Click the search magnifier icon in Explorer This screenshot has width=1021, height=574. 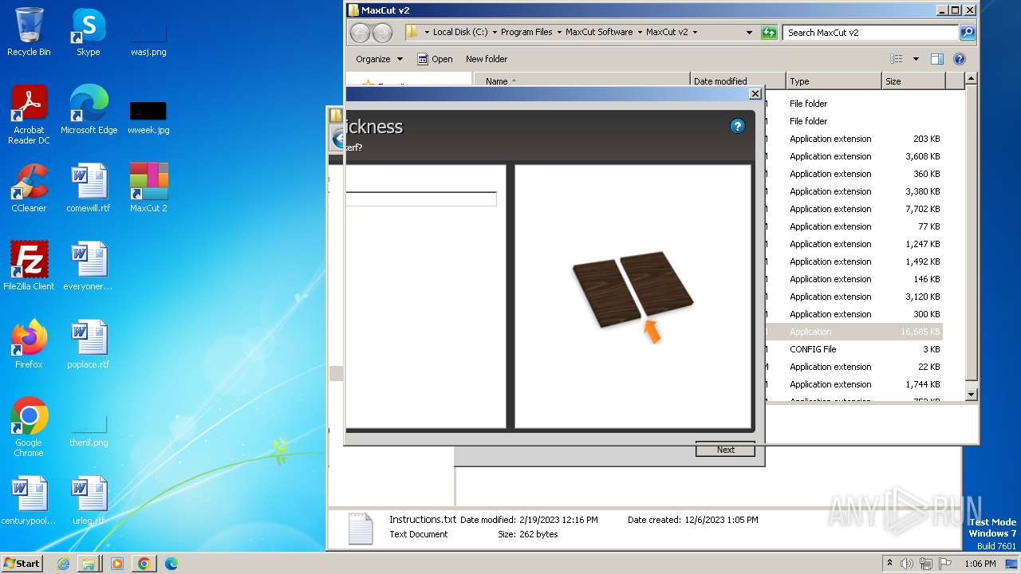click(968, 33)
